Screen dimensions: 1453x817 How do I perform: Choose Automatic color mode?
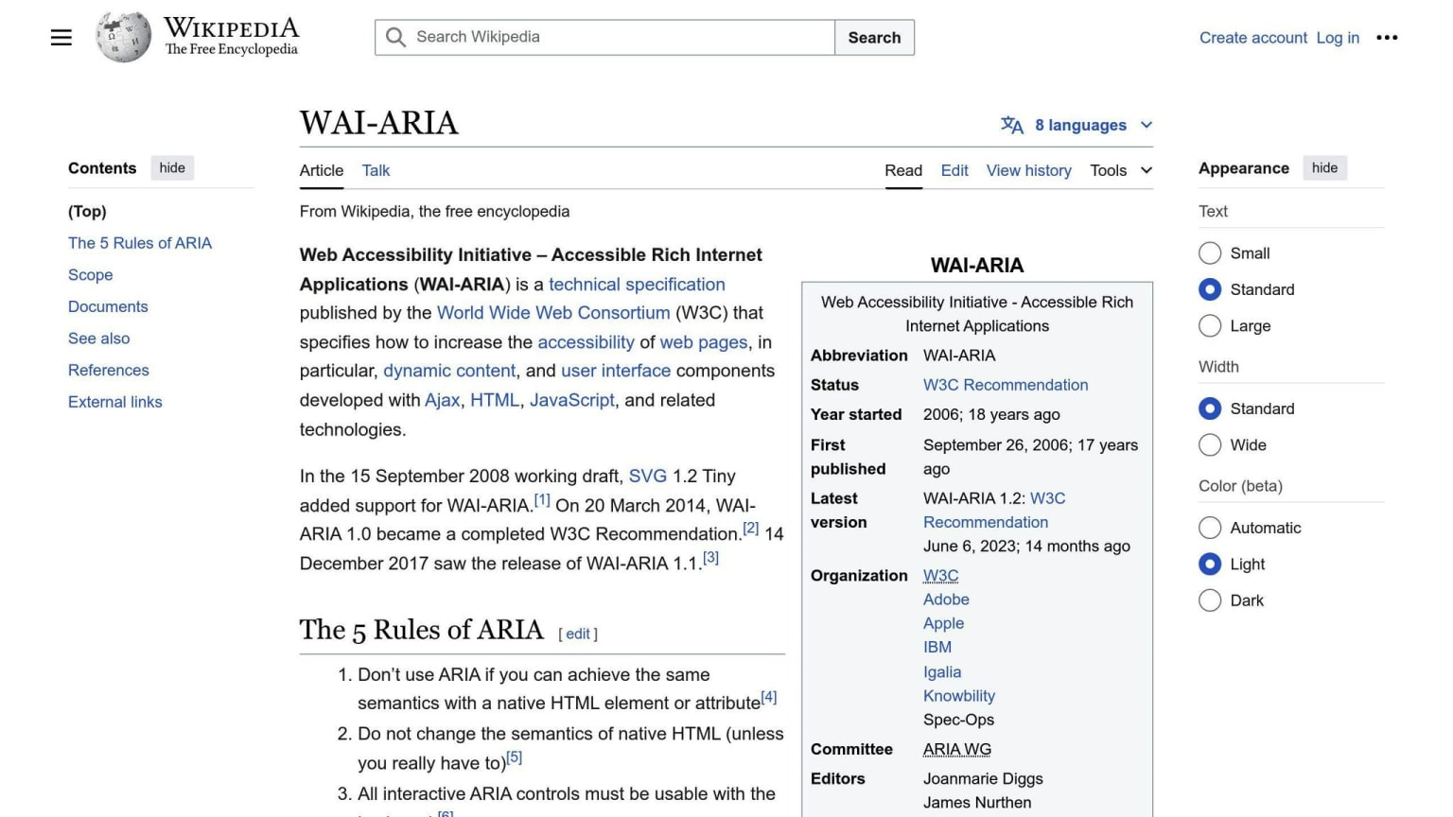[x=1210, y=528]
